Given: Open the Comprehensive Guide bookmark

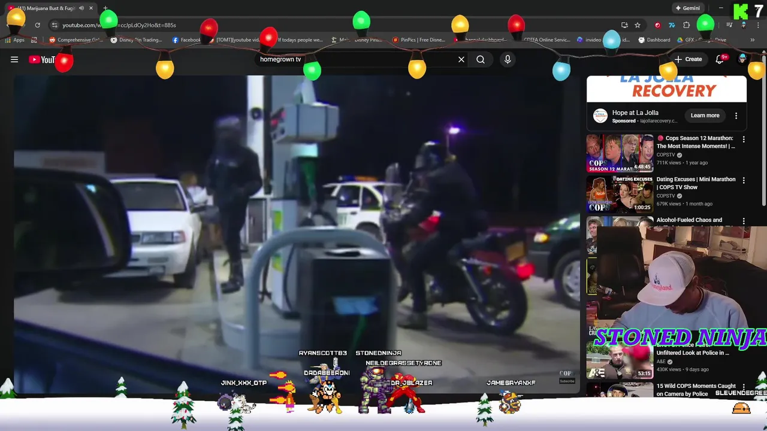Looking at the screenshot, I should [76, 40].
